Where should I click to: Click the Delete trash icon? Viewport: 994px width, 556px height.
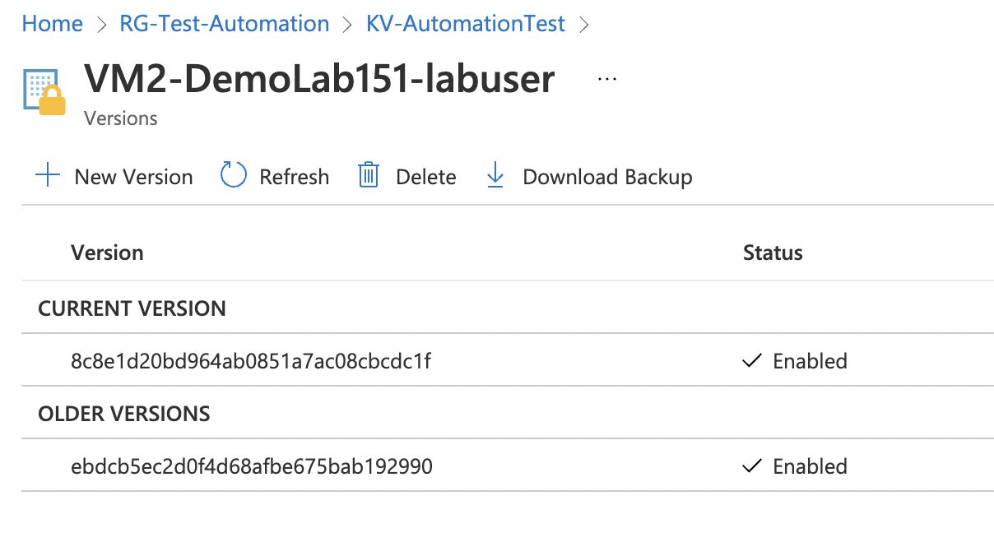pyautogui.click(x=367, y=175)
